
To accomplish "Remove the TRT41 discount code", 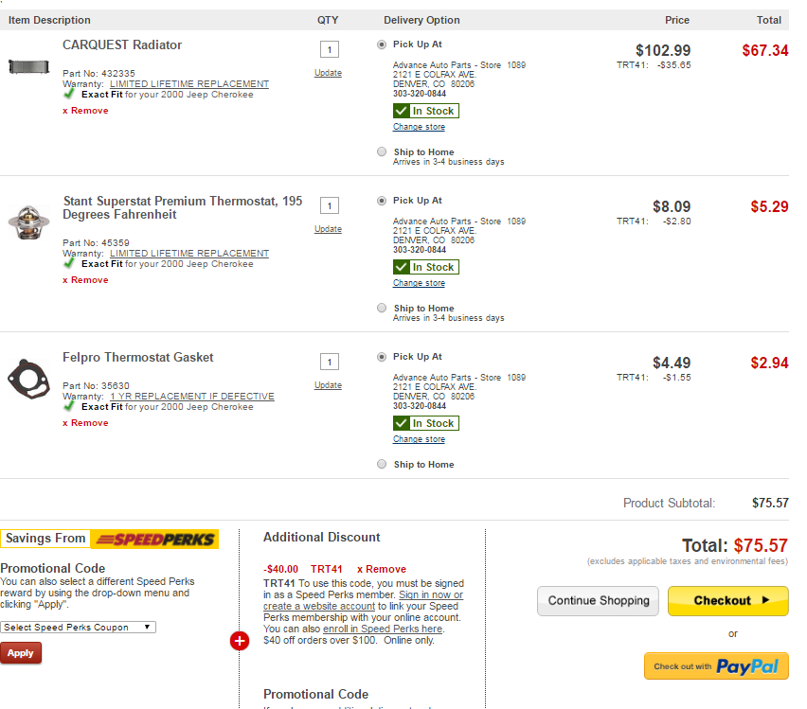I will point(381,569).
